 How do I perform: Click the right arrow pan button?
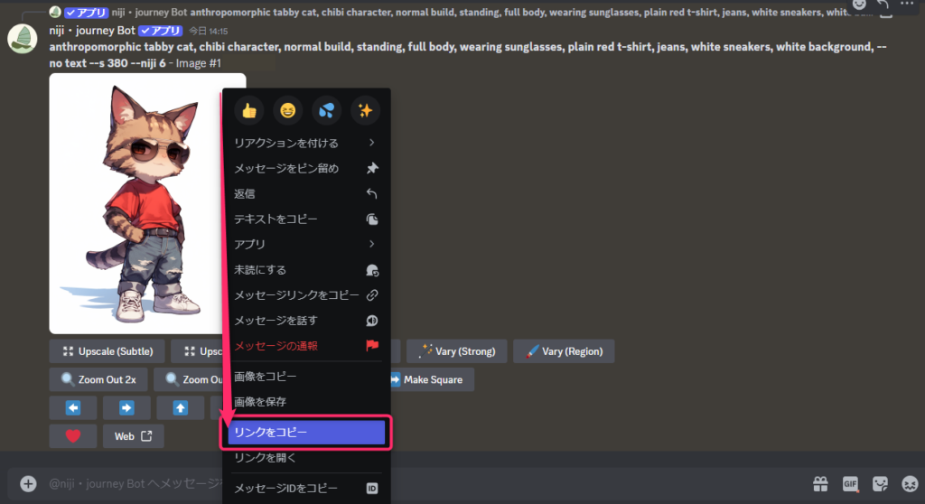[x=126, y=407]
